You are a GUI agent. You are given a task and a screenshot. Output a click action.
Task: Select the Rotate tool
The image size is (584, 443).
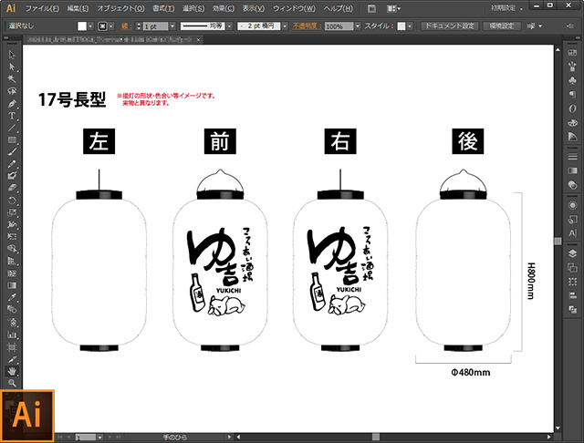(x=12, y=201)
